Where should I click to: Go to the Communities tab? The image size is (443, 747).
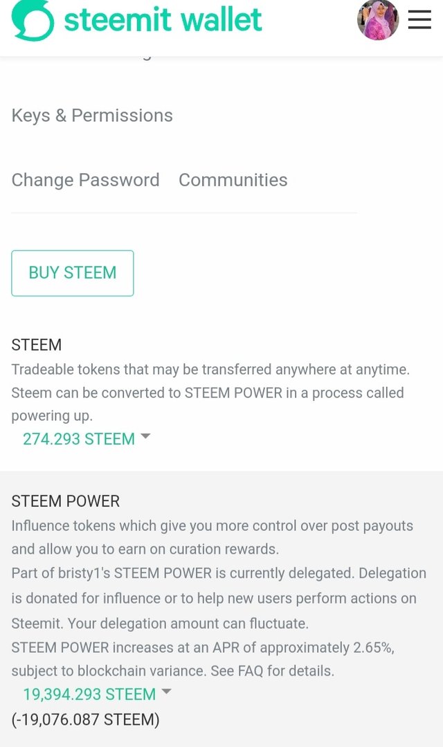(233, 180)
